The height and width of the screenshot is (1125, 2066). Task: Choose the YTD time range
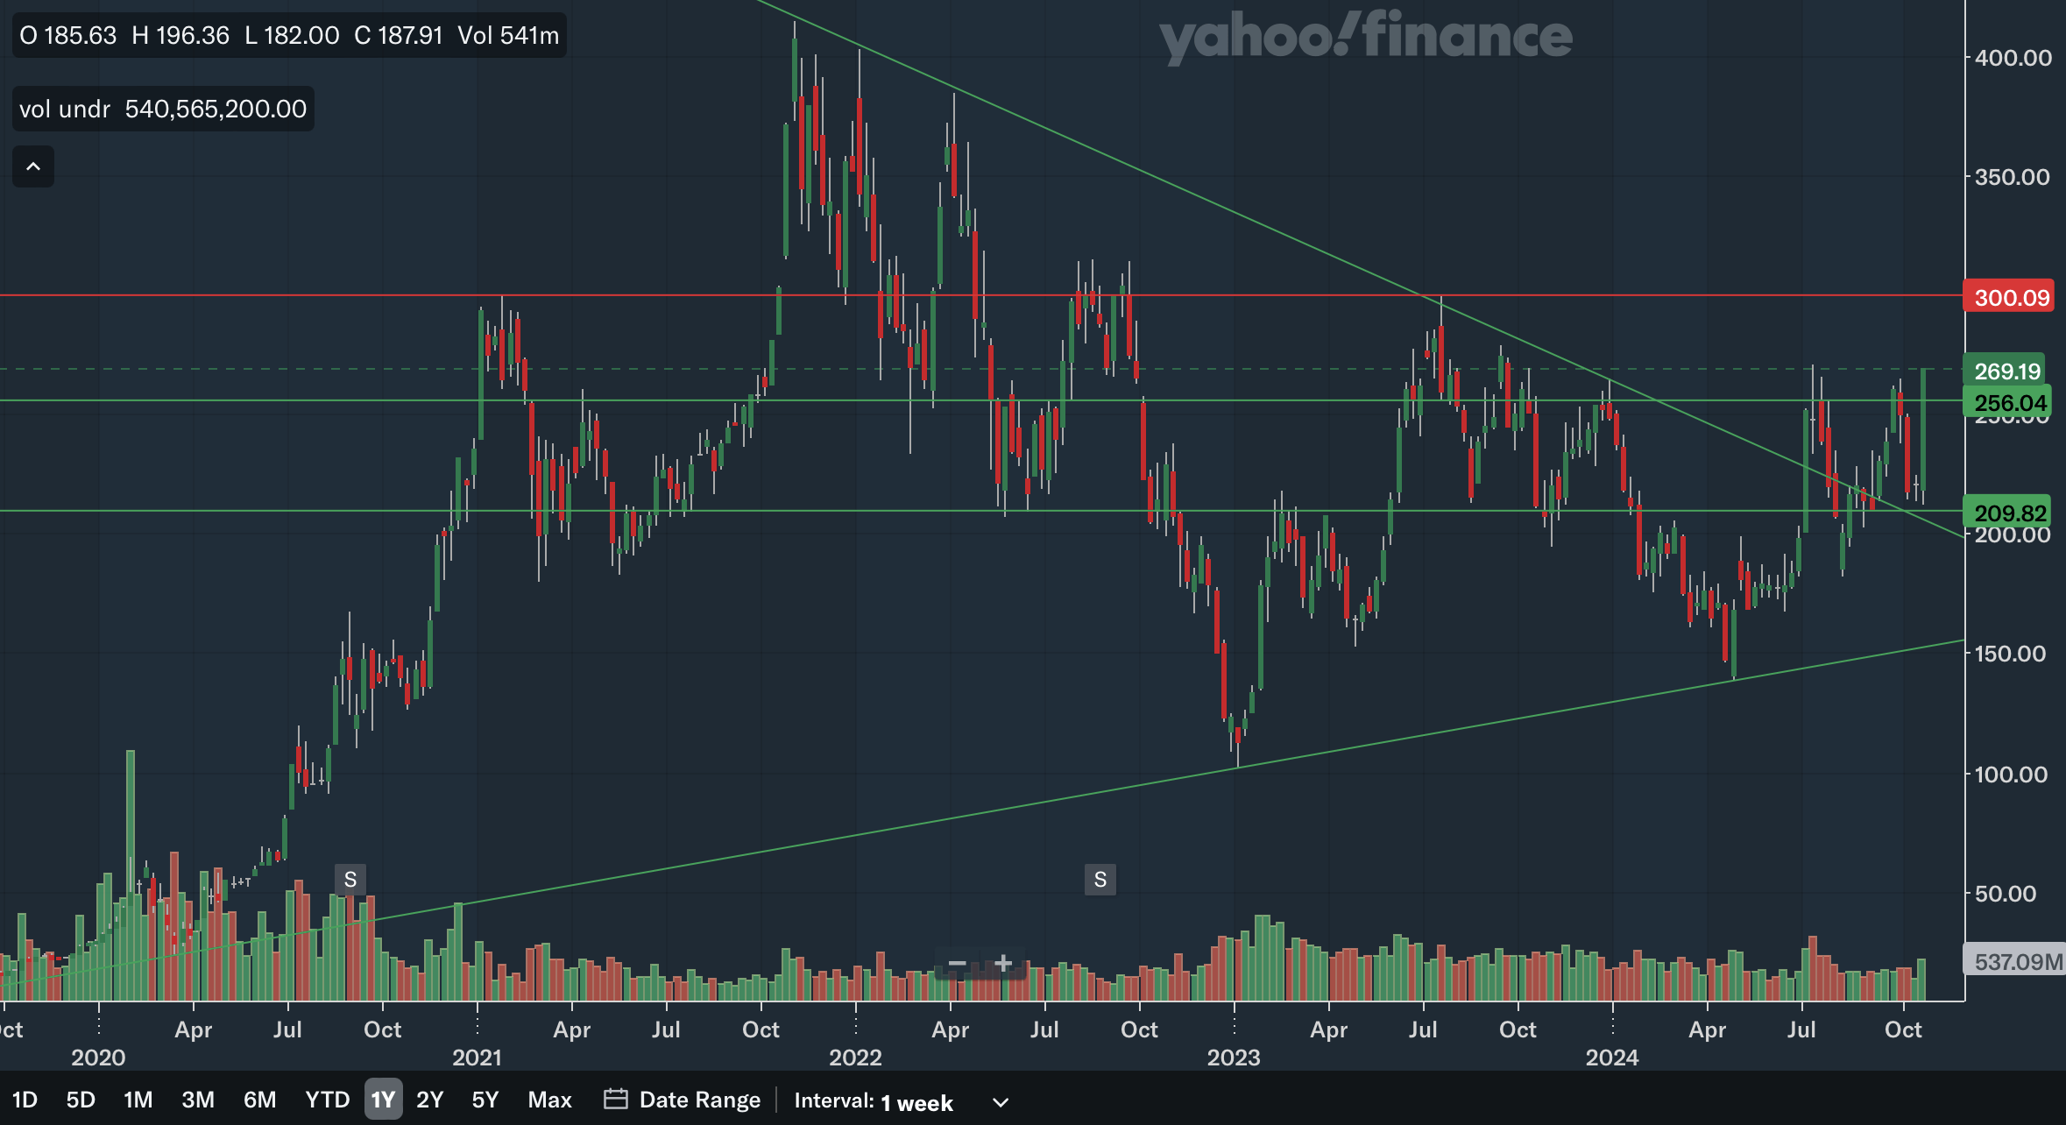327,1100
